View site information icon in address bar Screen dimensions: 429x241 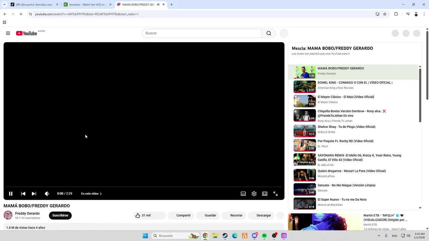(30, 14)
